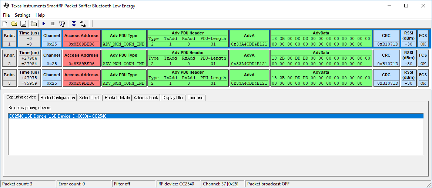The image size is (432, 188).
Task: Open the File menu
Action: click(x=6, y=15)
